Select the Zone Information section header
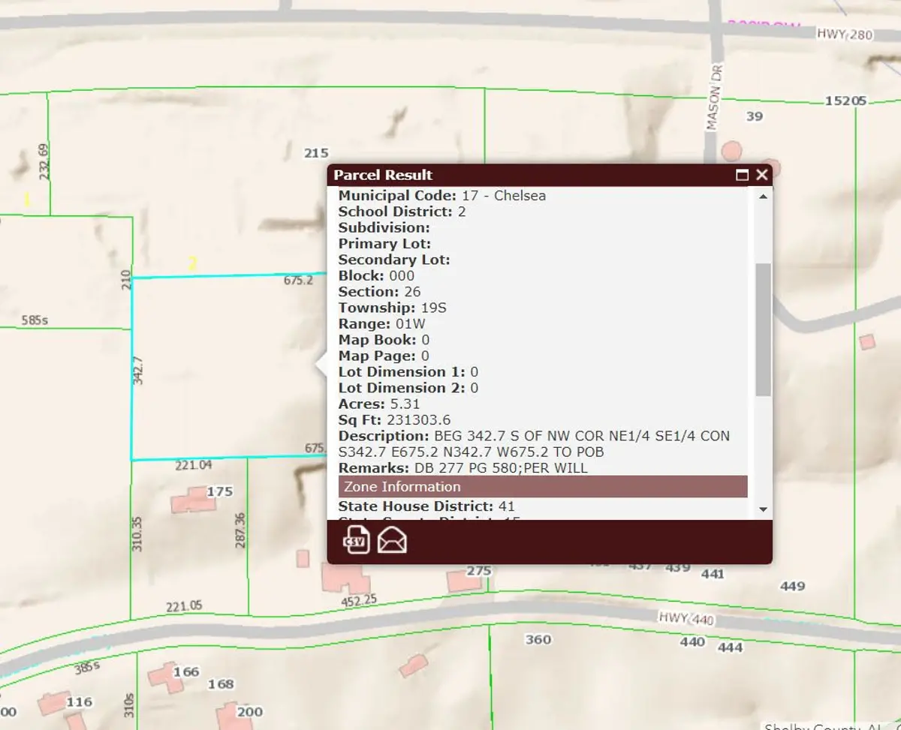 [542, 486]
